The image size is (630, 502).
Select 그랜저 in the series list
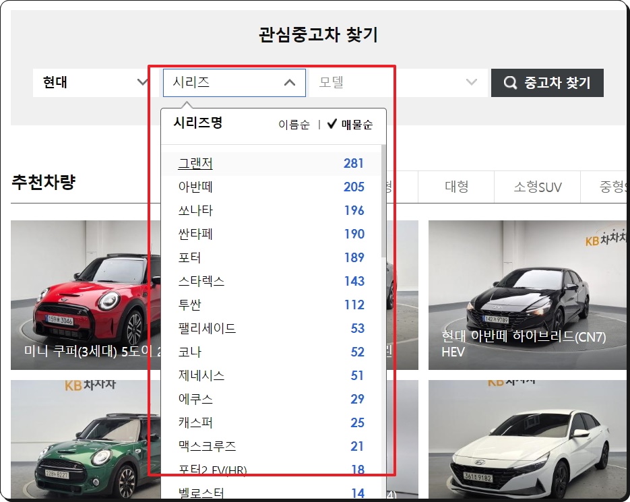(x=271, y=164)
